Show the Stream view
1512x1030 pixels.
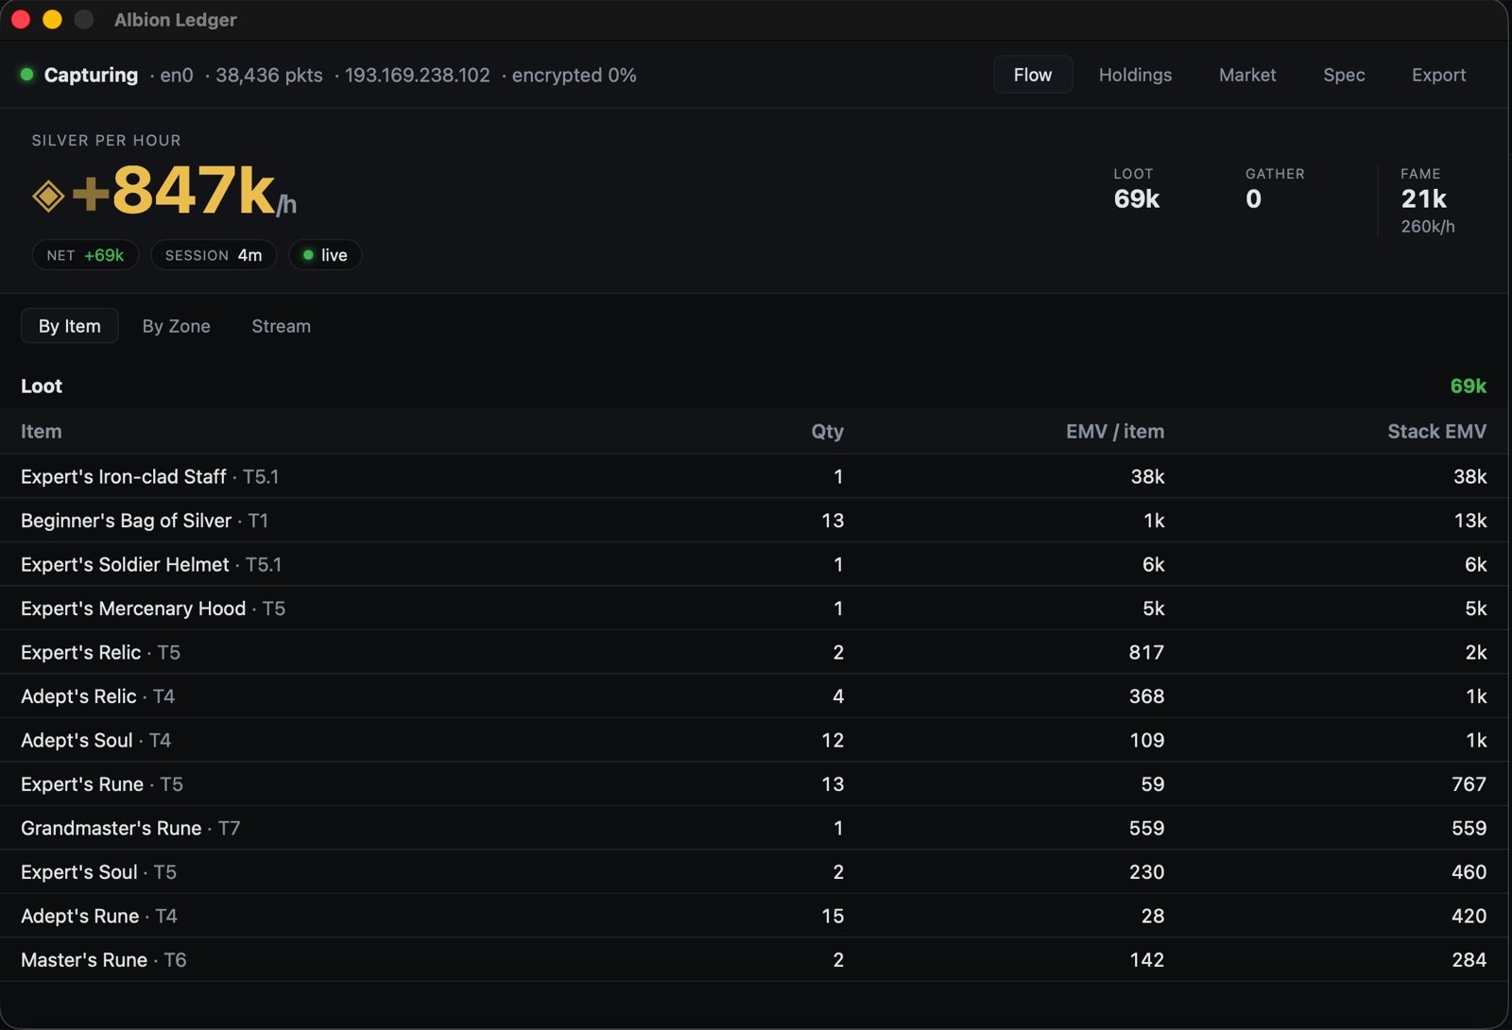click(x=281, y=326)
